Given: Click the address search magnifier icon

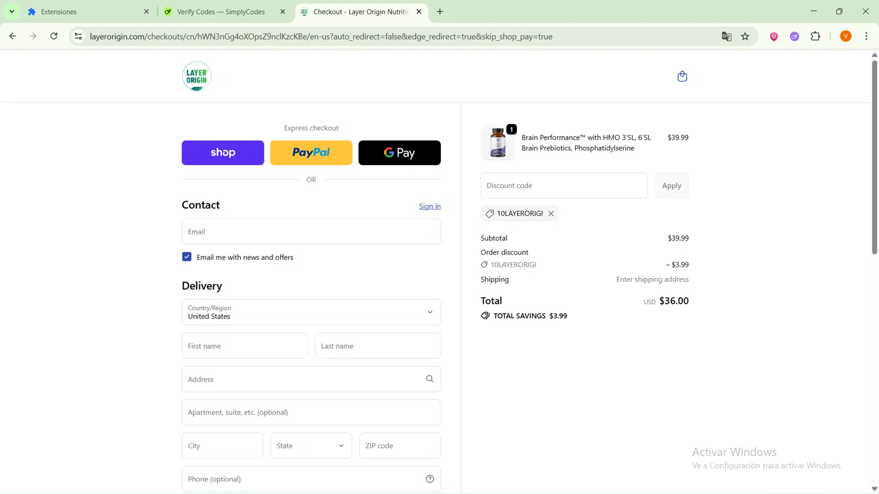Looking at the screenshot, I should 430,379.
